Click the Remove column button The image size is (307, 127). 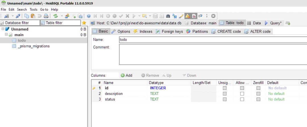[150, 75]
